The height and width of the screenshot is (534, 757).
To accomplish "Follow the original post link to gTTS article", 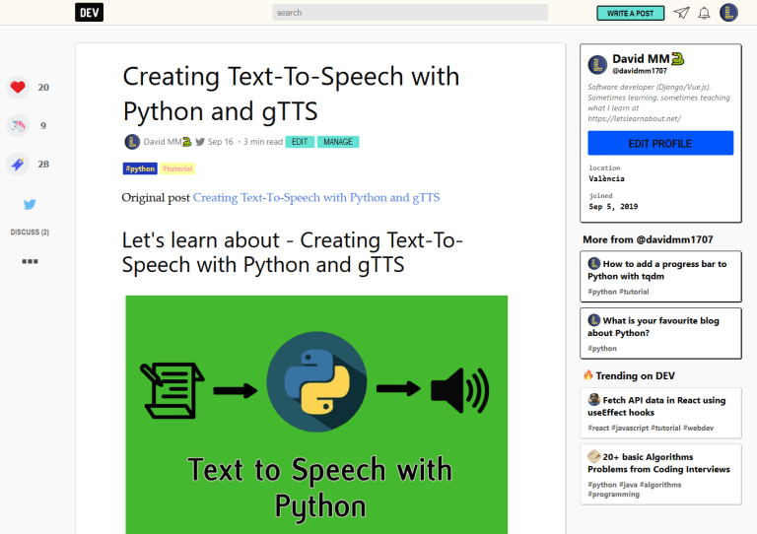I will pos(316,198).
